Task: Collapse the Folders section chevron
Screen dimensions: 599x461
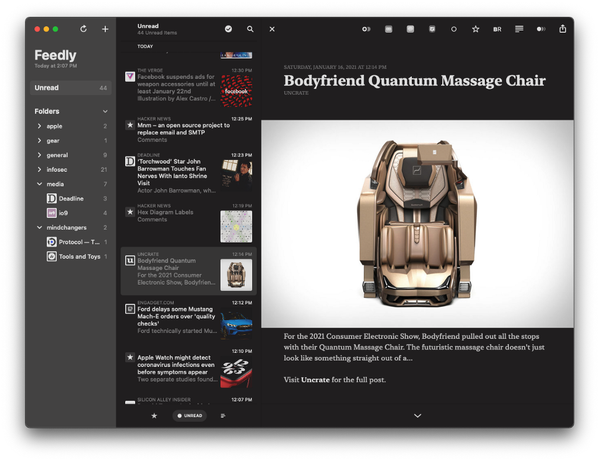Action: tap(105, 112)
